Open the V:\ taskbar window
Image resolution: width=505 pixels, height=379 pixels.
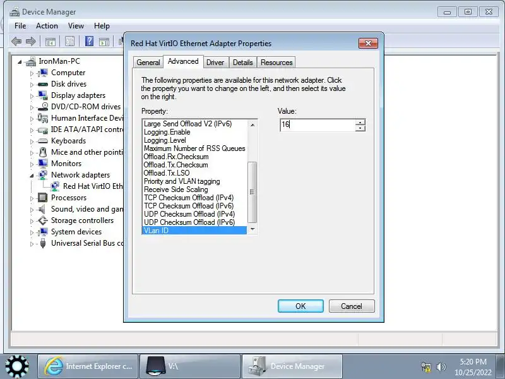190,366
